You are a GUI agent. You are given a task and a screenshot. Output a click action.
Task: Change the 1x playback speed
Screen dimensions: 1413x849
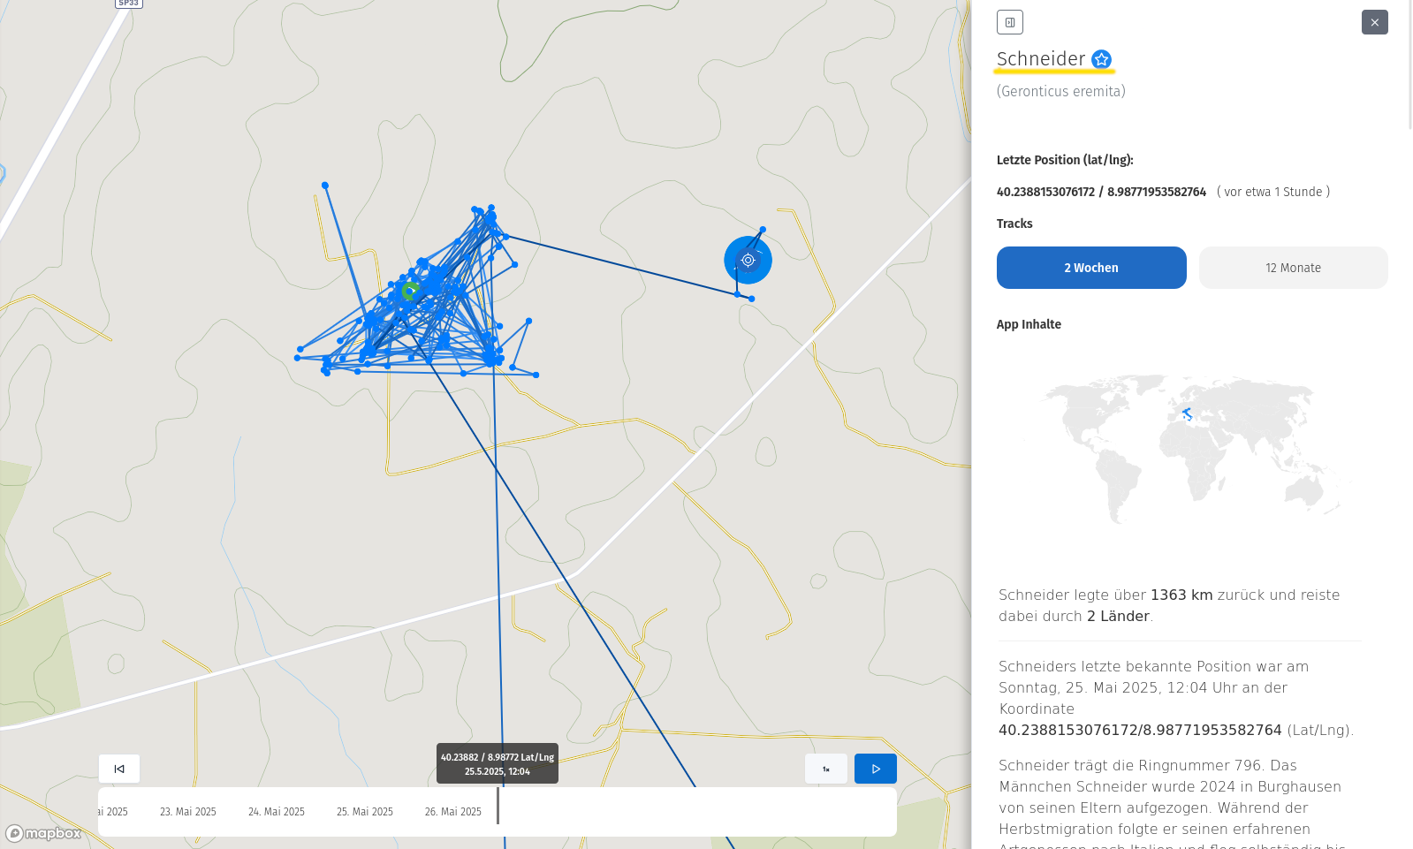tap(825, 769)
